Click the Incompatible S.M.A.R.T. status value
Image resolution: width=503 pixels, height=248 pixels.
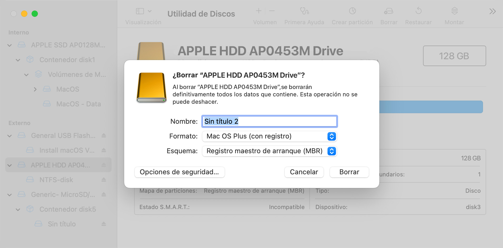point(287,207)
